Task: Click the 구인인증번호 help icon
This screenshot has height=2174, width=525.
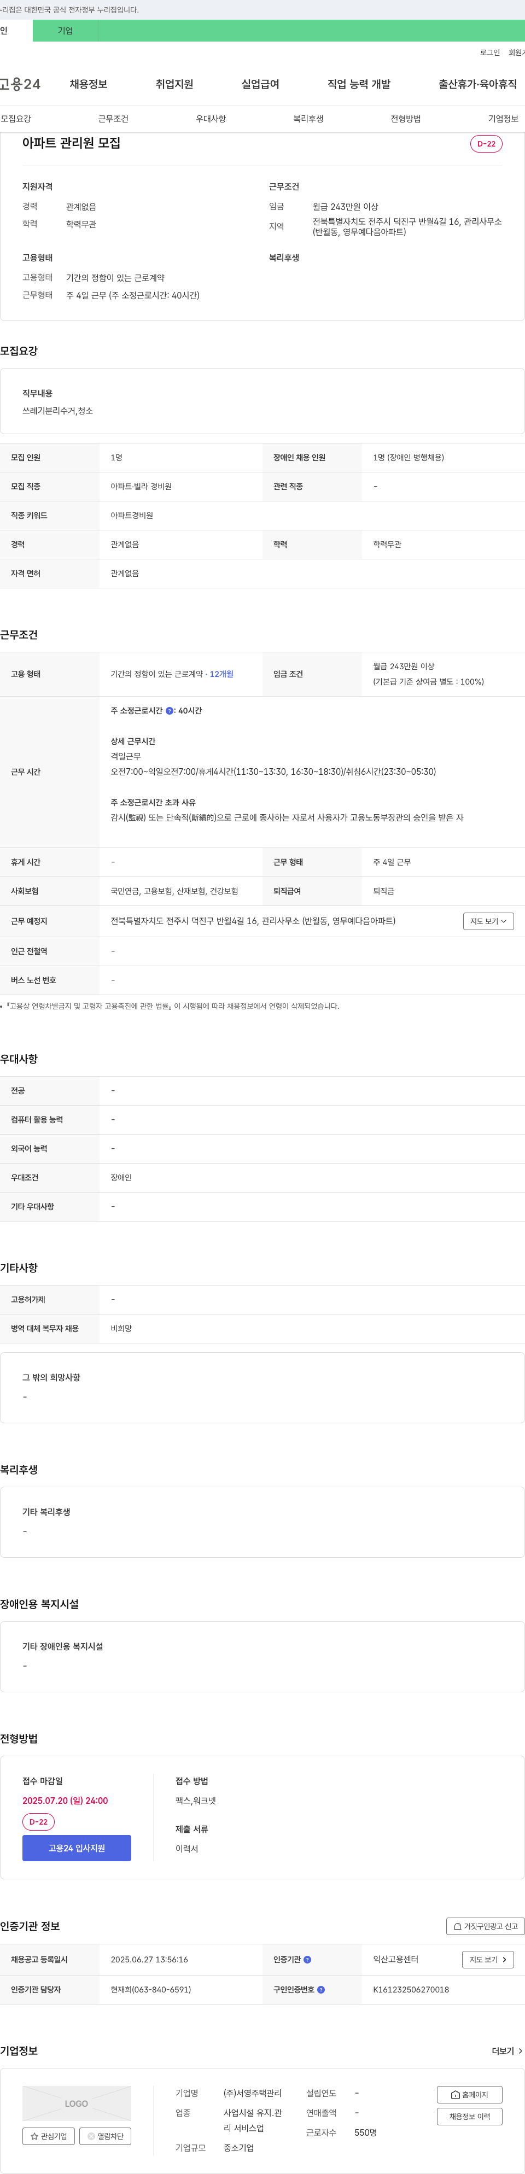Action: (320, 1990)
